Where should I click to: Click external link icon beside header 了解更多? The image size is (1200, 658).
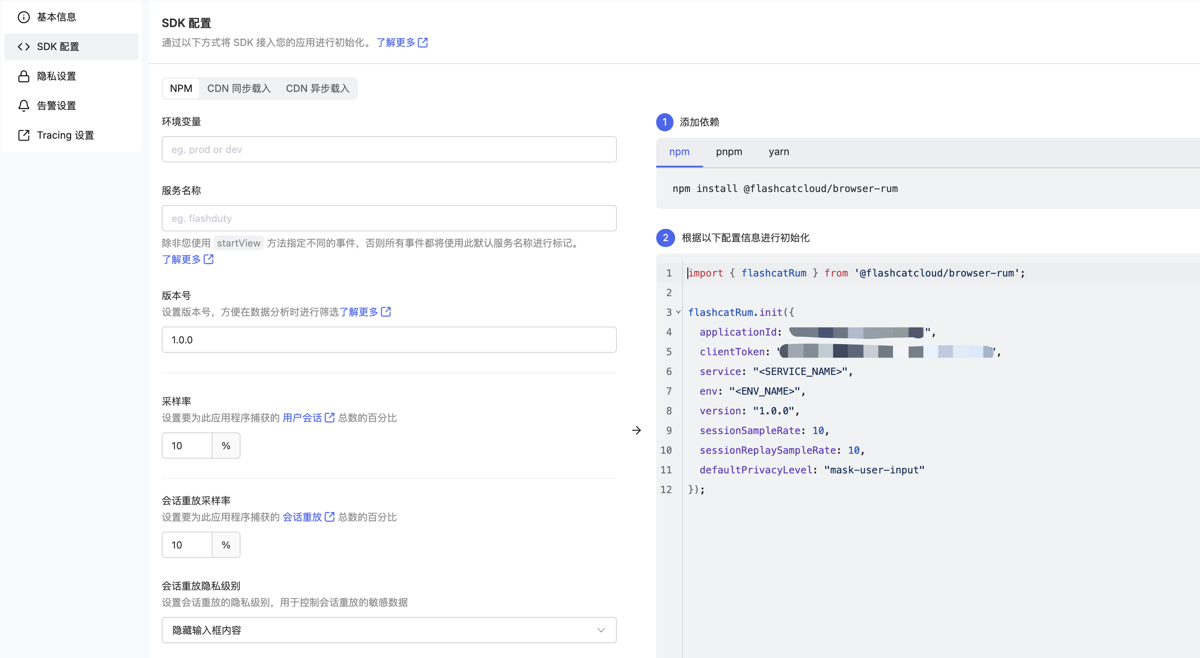(x=423, y=42)
